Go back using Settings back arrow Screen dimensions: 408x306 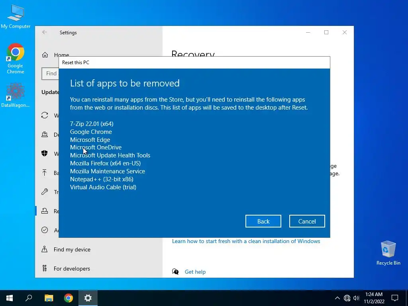coord(45,32)
